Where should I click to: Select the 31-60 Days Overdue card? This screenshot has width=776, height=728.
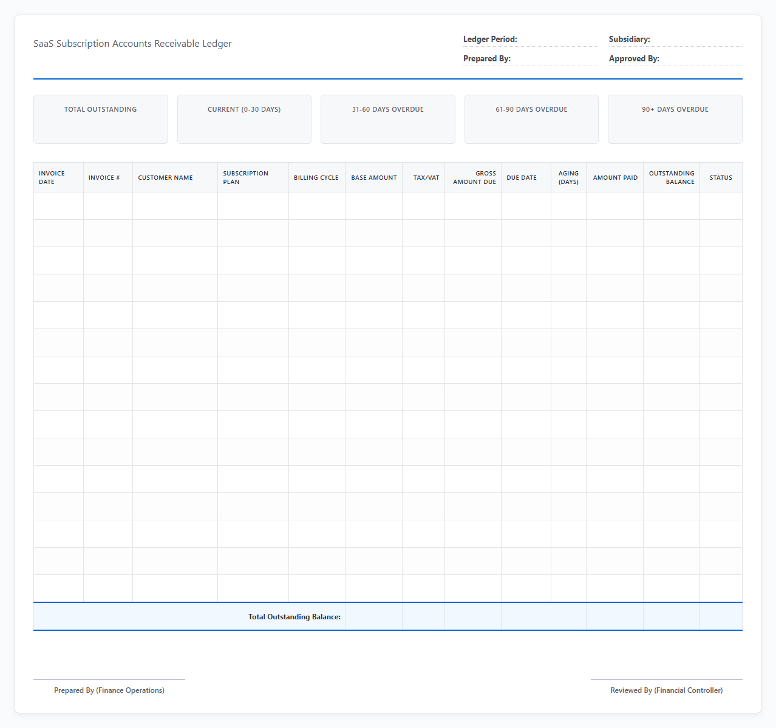coord(388,119)
